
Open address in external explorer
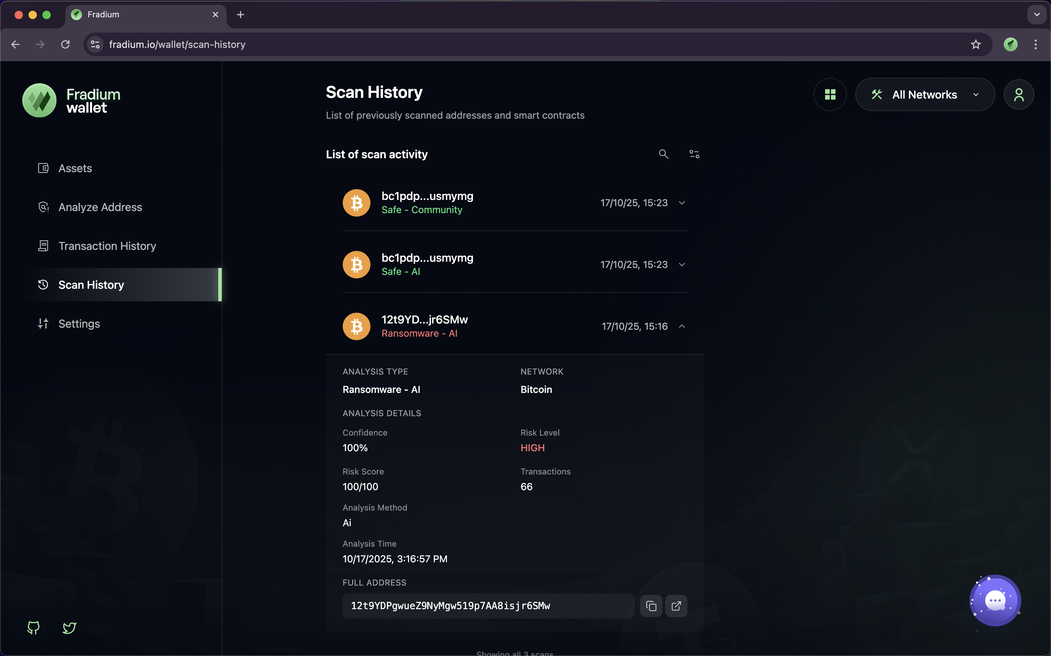676,606
